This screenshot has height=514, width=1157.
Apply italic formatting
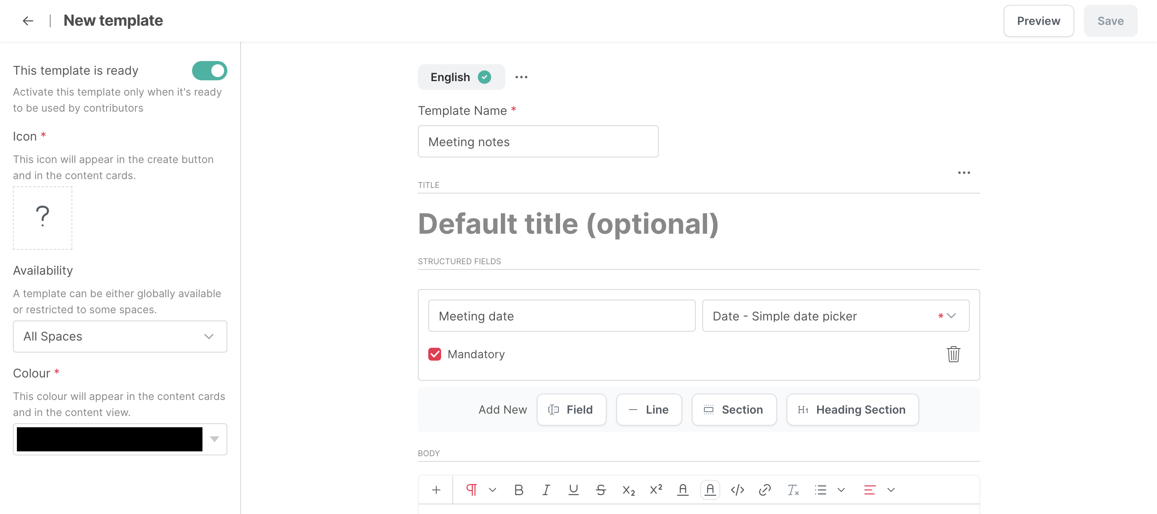pos(546,490)
